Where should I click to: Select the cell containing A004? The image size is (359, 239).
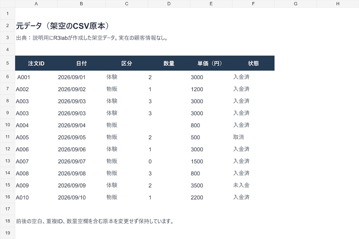pos(36,125)
